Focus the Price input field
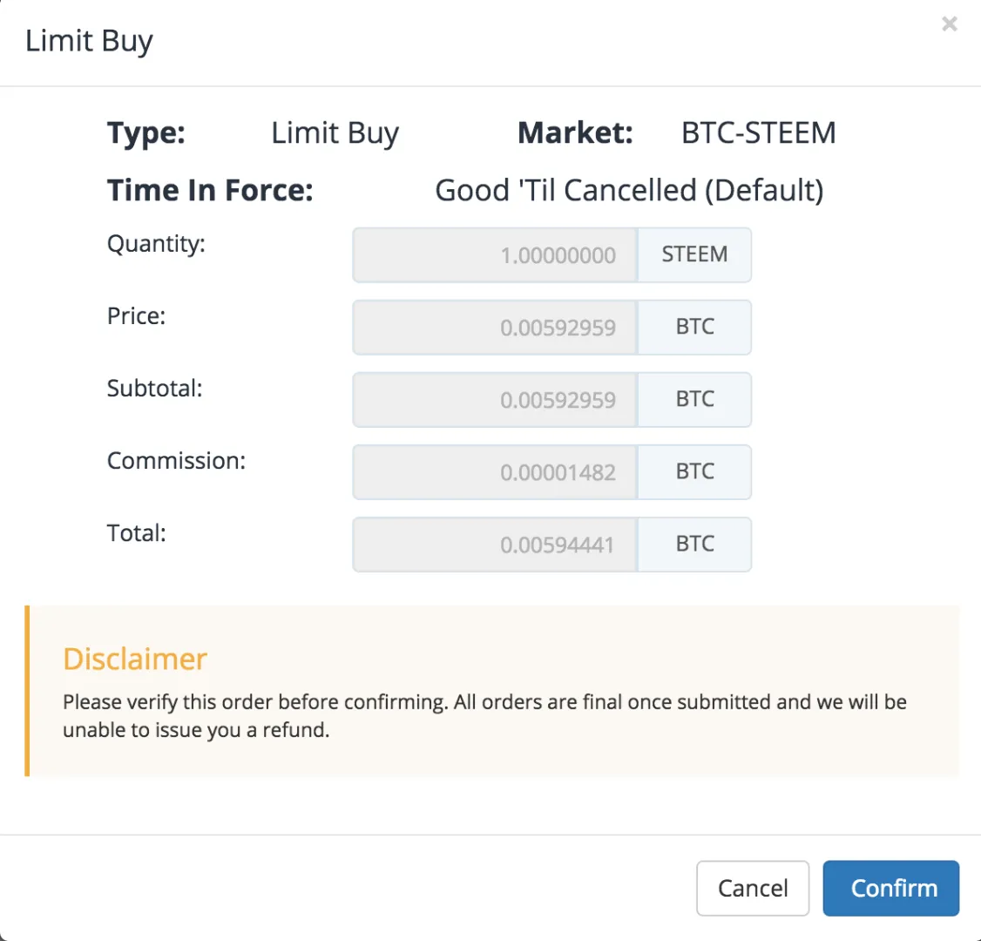Viewport: 981px width, 941px height. tap(495, 328)
